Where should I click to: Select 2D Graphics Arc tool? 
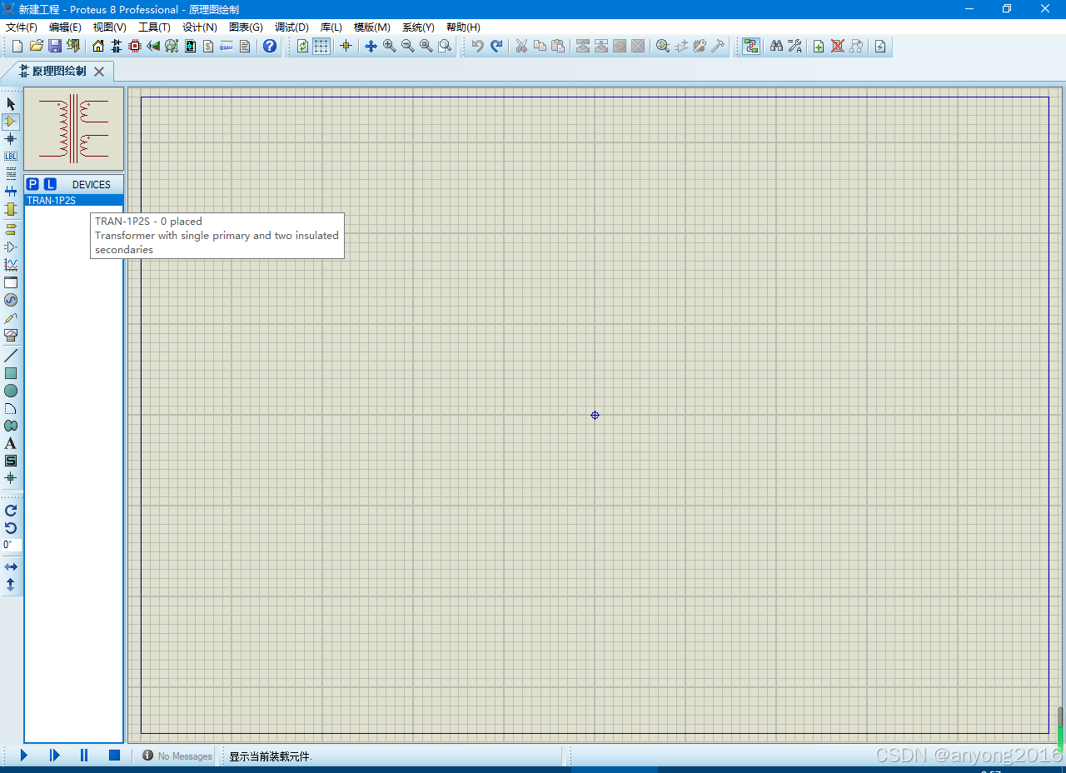(x=11, y=408)
